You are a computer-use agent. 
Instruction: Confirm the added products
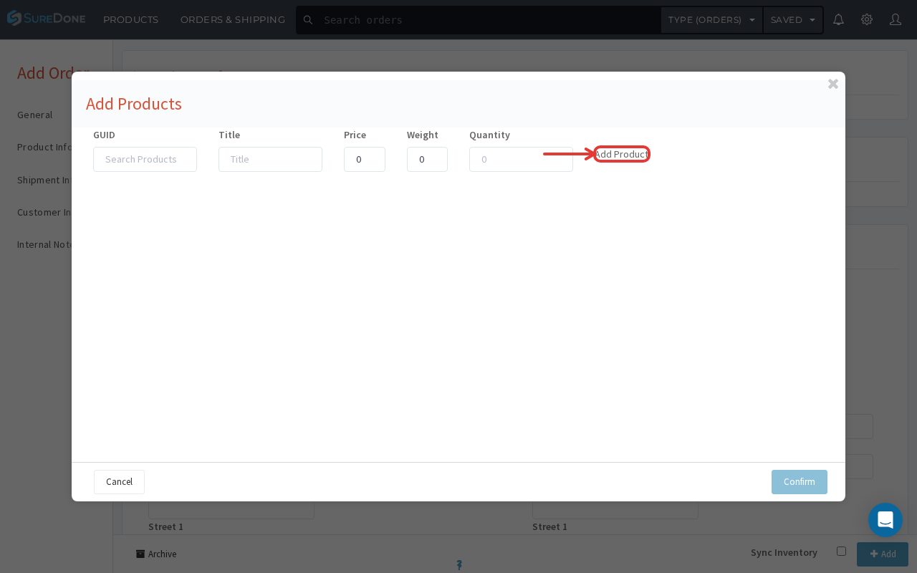pos(800,482)
